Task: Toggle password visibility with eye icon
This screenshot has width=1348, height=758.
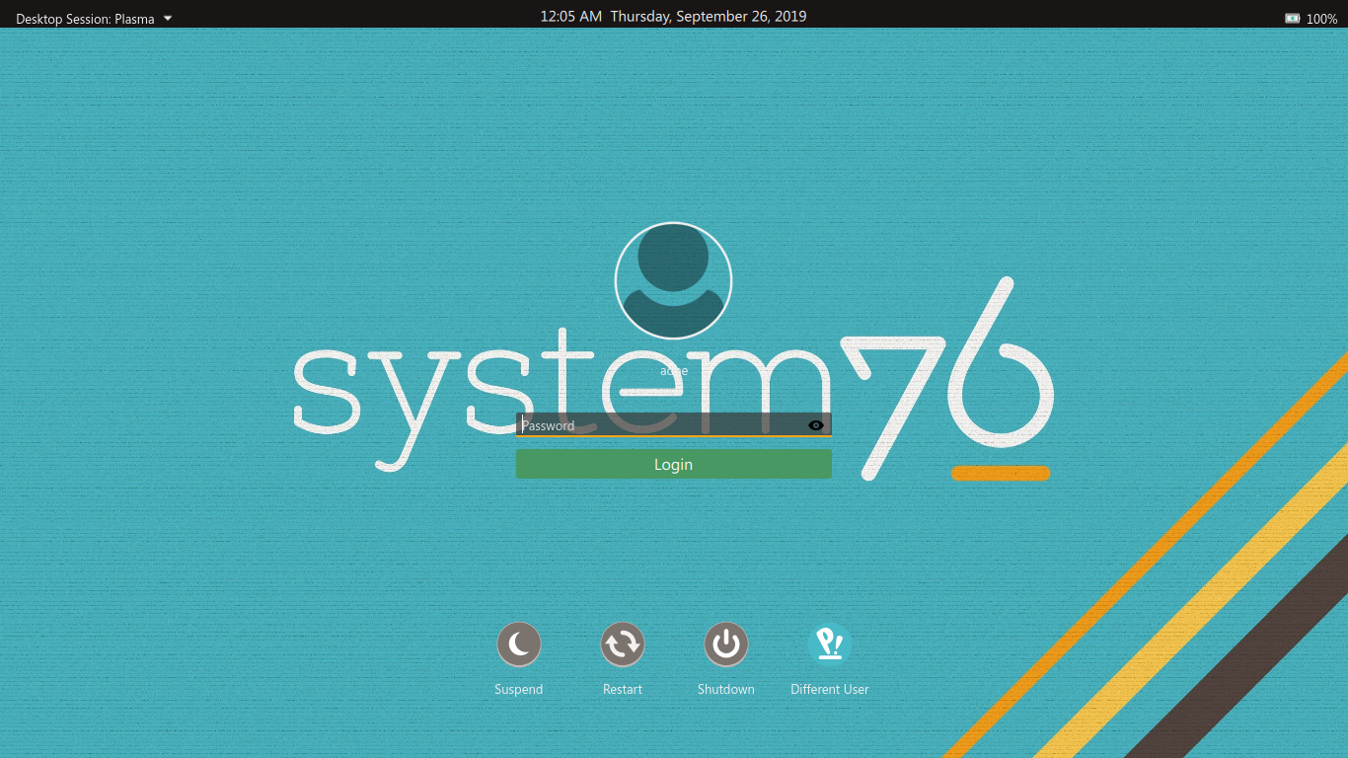Action: tap(815, 425)
